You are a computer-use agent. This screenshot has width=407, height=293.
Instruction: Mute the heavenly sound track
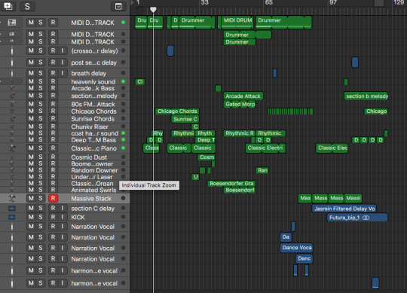[31, 81]
